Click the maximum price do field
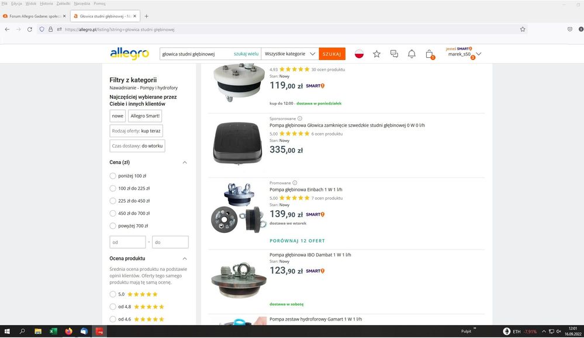The height and width of the screenshot is (338, 584). pyautogui.click(x=170, y=242)
